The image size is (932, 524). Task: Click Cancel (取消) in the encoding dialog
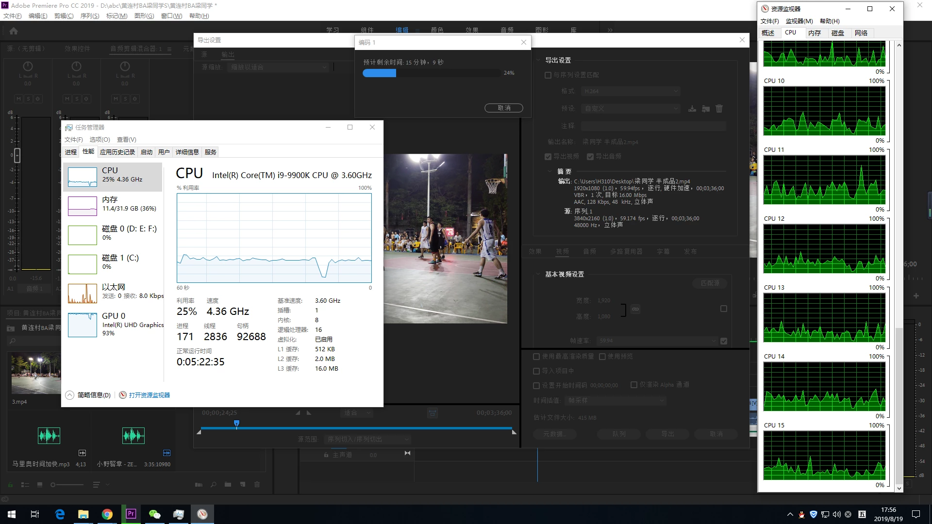pyautogui.click(x=503, y=108)
